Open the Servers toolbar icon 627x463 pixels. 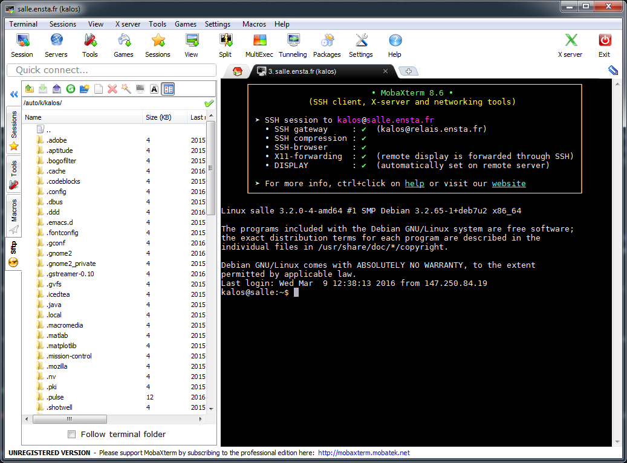click(56, 45)
